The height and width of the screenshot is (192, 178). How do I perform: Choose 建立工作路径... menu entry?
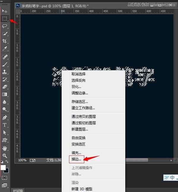click(x=83, y=108)
